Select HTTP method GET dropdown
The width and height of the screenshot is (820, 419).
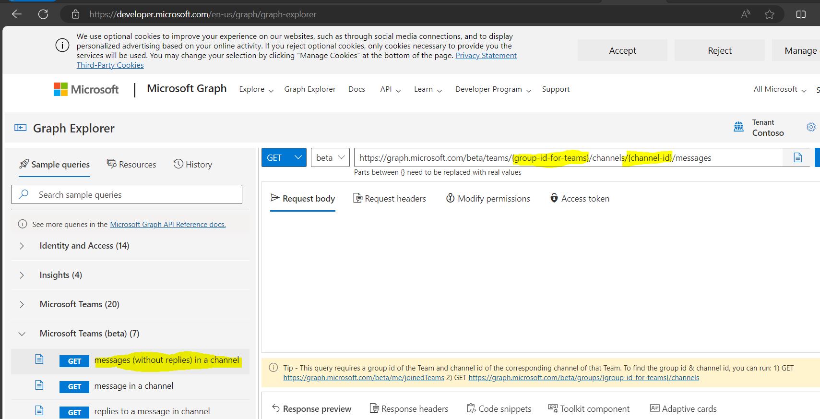284,157
